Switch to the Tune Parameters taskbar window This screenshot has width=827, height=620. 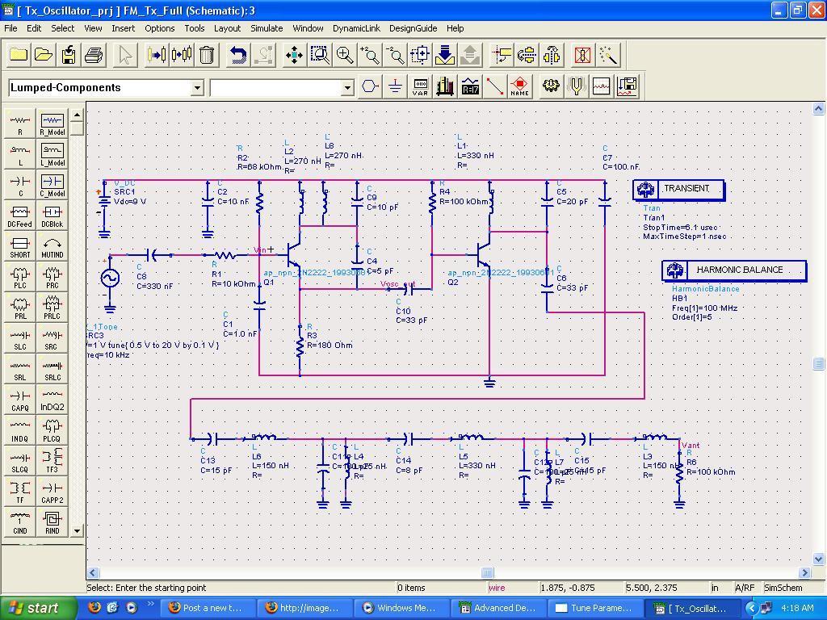pyautogui.click(x=595, y=608)
